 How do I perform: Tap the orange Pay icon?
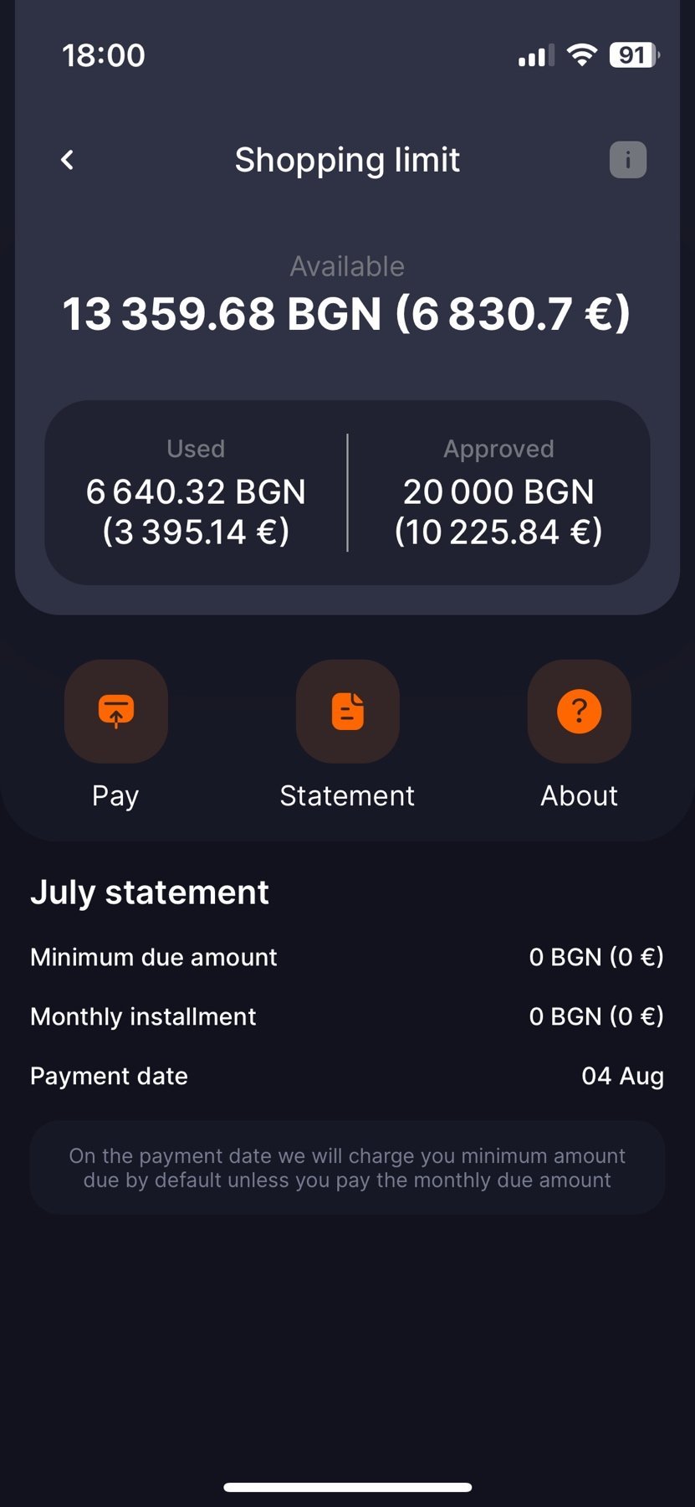point(116,712)
